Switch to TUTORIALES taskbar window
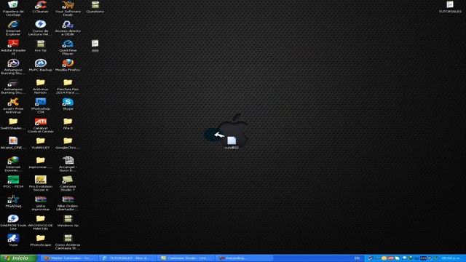 (127, 258)
